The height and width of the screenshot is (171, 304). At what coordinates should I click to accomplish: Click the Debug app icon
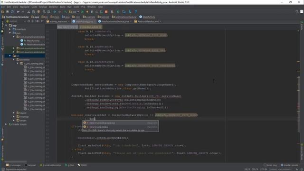pyautogui.click(x=87, y=12)
